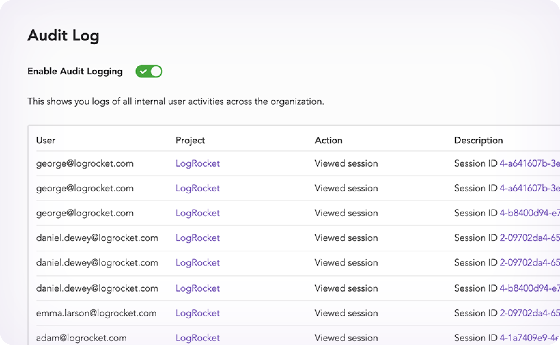Screen dimensions: 560x345
Task: Disable the Enable Audit Logging switch
Action: pyautogui.click(x=149, y=72)
